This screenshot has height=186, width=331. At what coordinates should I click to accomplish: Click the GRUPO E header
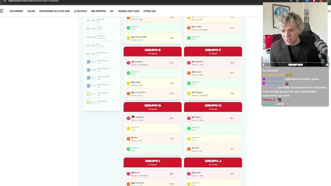tap(153, 51)
